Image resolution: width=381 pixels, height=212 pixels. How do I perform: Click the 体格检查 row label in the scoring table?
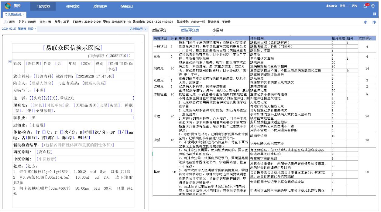point(160,94)
